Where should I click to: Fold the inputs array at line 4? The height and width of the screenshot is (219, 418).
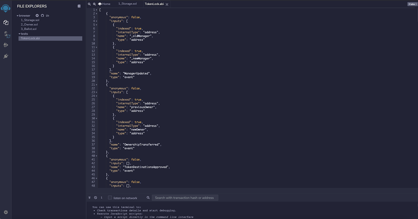pyautogui.click(x=96, y=21)
